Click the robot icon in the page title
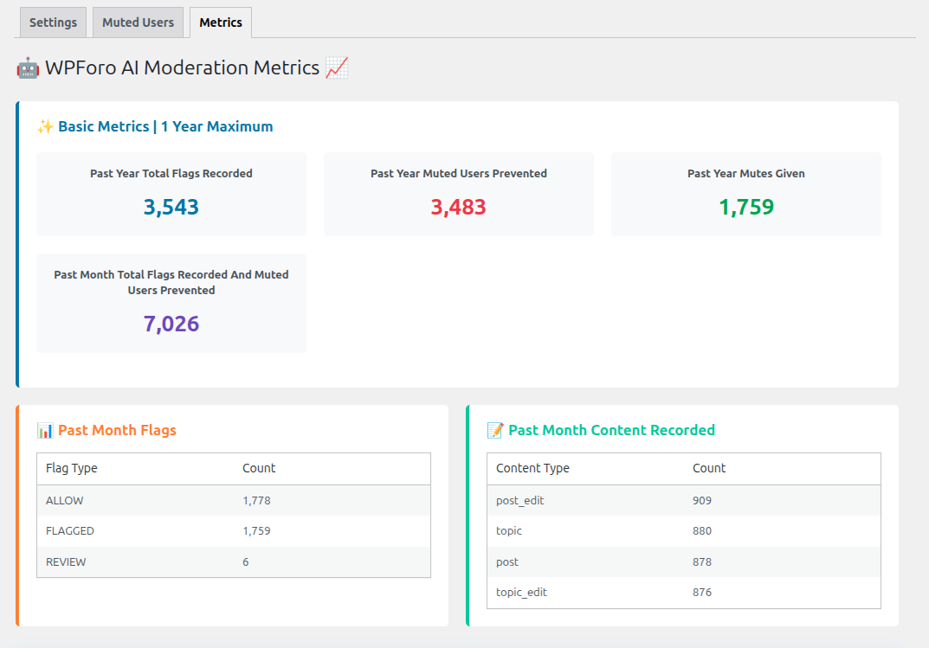This screenshot has height=648, width=929. tap(27, 67)
